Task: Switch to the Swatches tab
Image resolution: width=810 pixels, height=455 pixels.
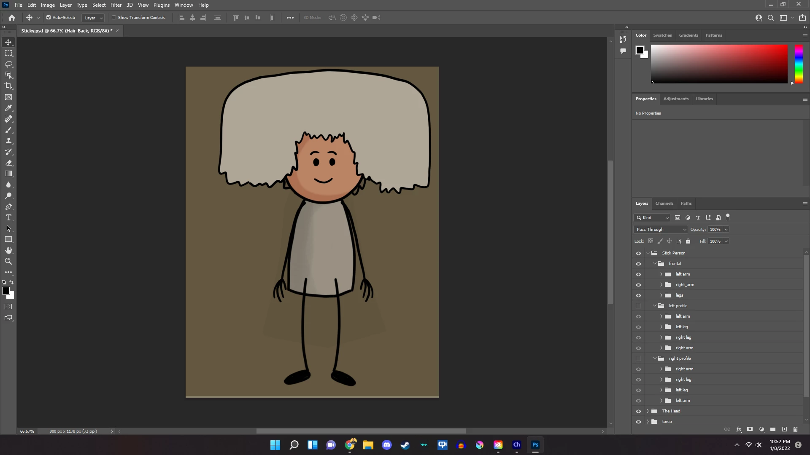Action: point(662,35)
